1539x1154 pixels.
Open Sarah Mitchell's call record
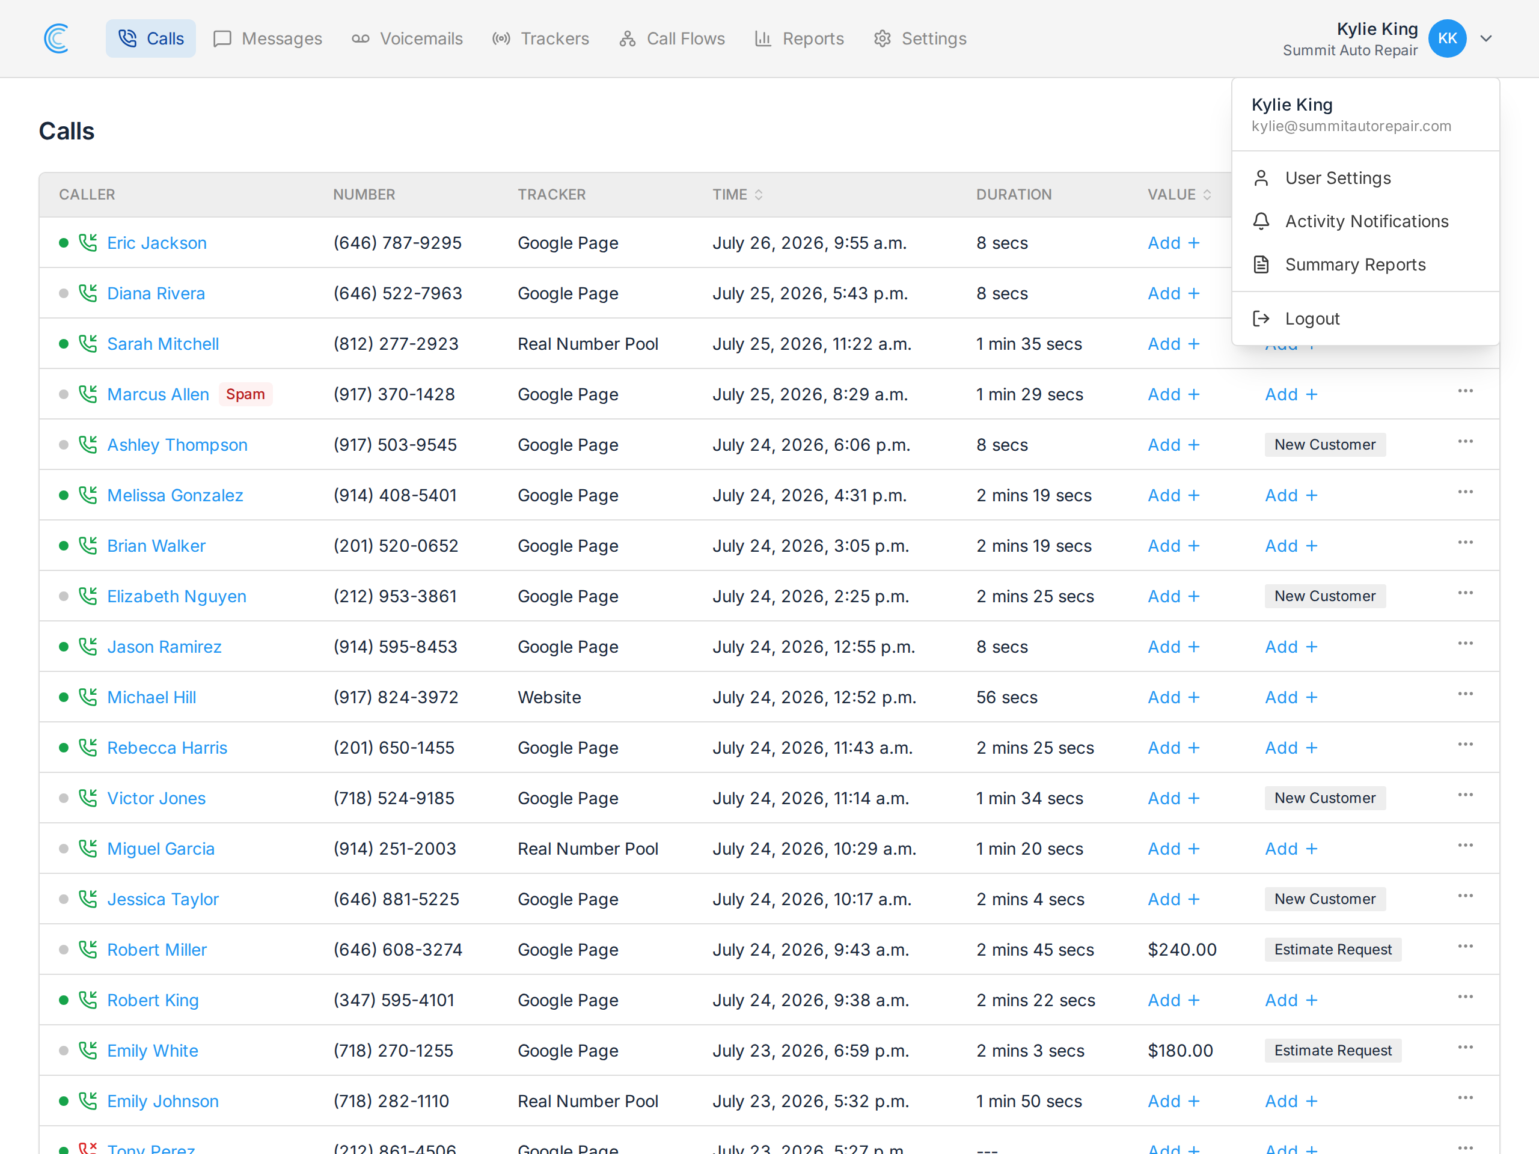click(x=163, y=344)
